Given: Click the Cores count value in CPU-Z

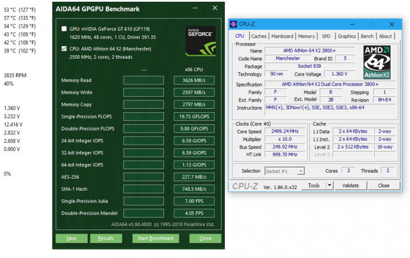Looking at the screenshot, I should click(348, 171).
